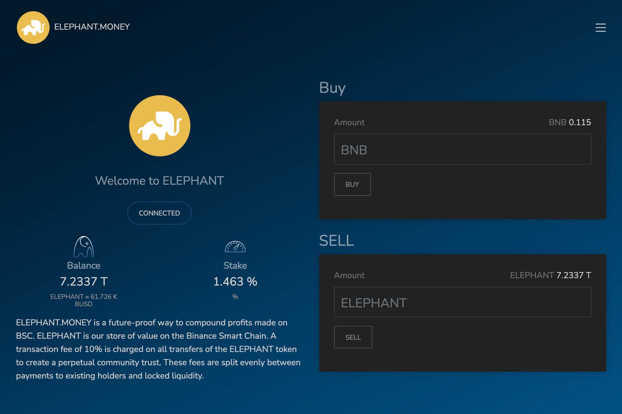Click the SELL button
The image size is (622, 414).
[353, 337]
